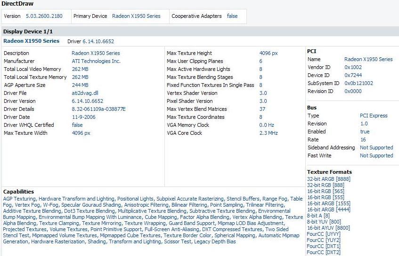Select the 8-bit YUV [800] format

click(324, 222)
